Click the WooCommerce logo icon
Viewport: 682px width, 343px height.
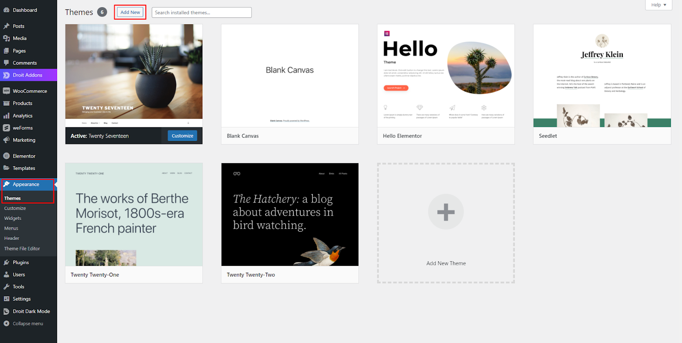pos(6,91)
